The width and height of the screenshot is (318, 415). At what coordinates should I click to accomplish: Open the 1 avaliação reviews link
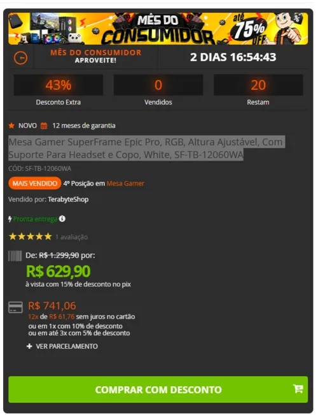point(72,237)
